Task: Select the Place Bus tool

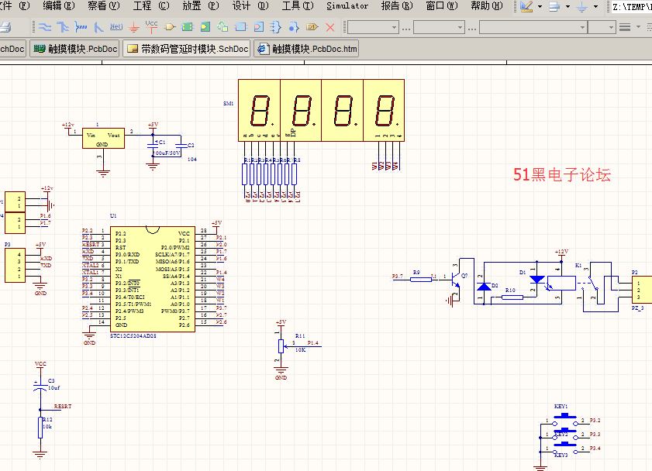Action: coord(63,27)
